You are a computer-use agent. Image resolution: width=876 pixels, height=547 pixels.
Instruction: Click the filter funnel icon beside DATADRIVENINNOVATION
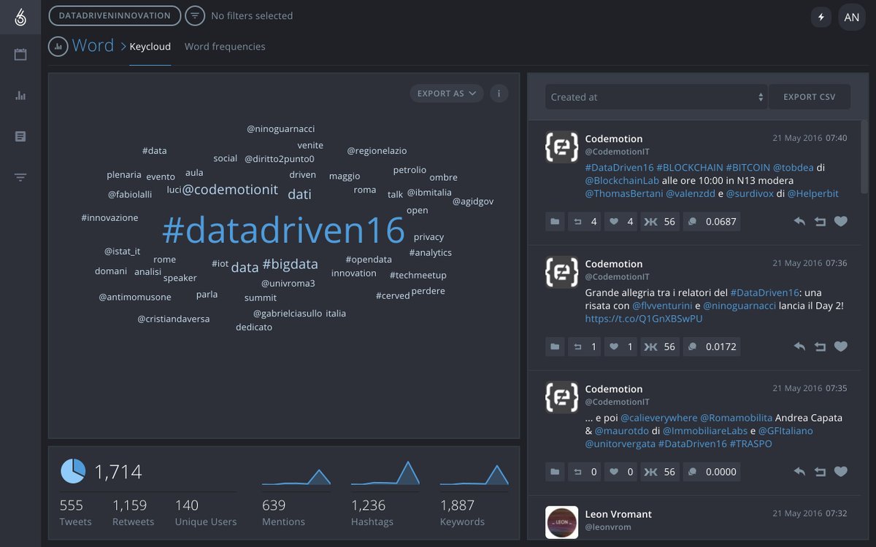pos(195,15)
